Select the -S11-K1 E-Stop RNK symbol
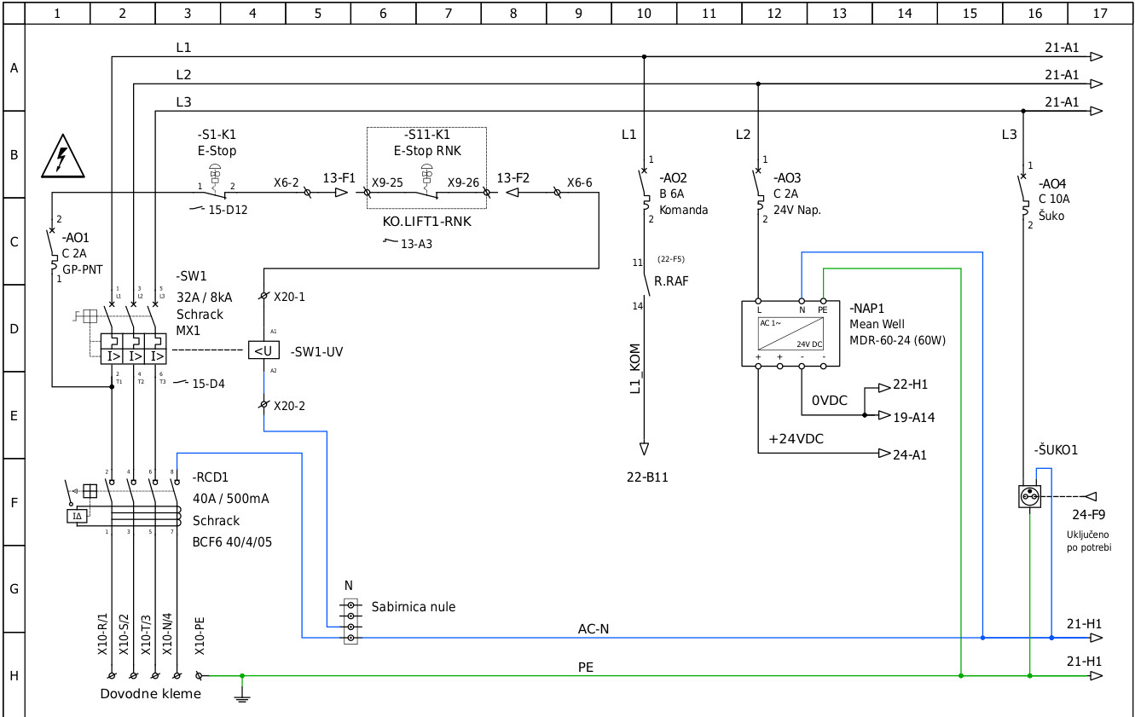Screen dimensions: 1135x717 [x=427, y=179]
